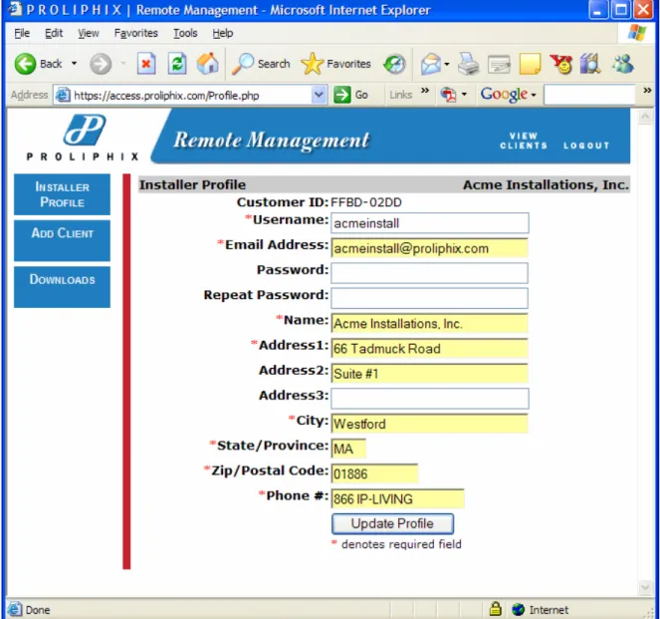Click into the Address1 field
The image size is (660, 619).
coord(430,349)
